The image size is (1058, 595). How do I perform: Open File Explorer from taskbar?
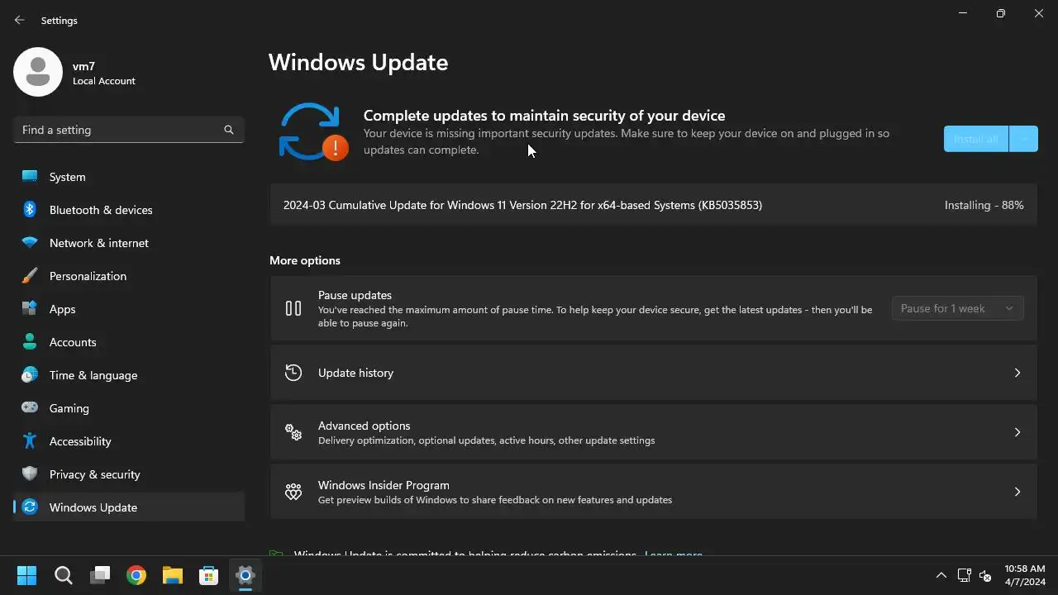pos(172,575)
